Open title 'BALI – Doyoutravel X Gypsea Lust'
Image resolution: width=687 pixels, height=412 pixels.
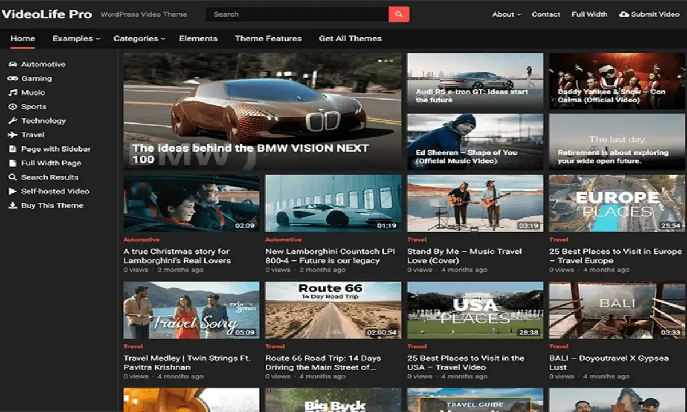click(x=609, y=363)
